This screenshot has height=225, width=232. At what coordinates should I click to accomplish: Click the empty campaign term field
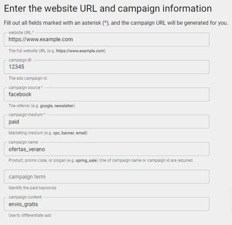coord(106,177)
